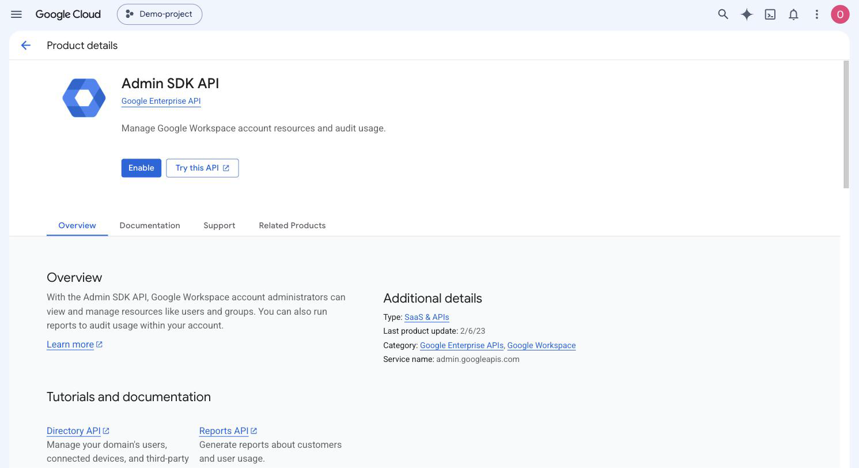This screenshot has width=859, height=468.
Task: Click the Tutorials and documentation heading
Action: click(128, 397)
